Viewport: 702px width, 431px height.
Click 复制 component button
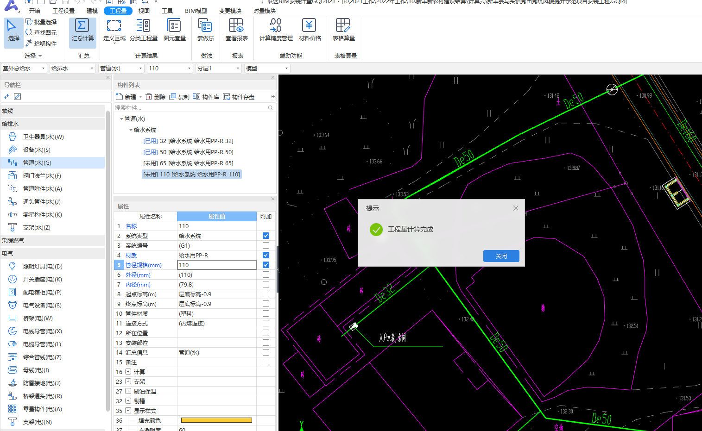coord(179,97)
